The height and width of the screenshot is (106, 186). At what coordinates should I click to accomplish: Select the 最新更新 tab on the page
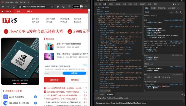click(54, 80)
